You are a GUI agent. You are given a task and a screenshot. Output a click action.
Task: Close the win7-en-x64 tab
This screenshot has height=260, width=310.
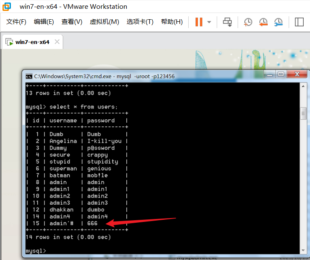(57, 42)
